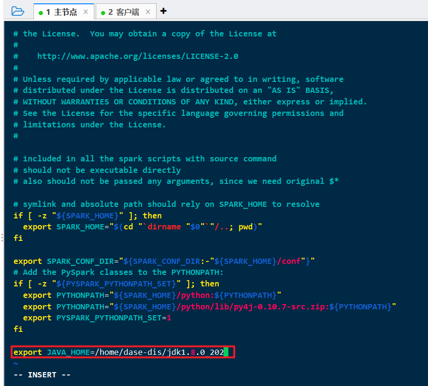The width and height of the screenshot is (428, 386).
Task: Click the '-- INSERT --' mode indicator
Action: pos(42,375)
